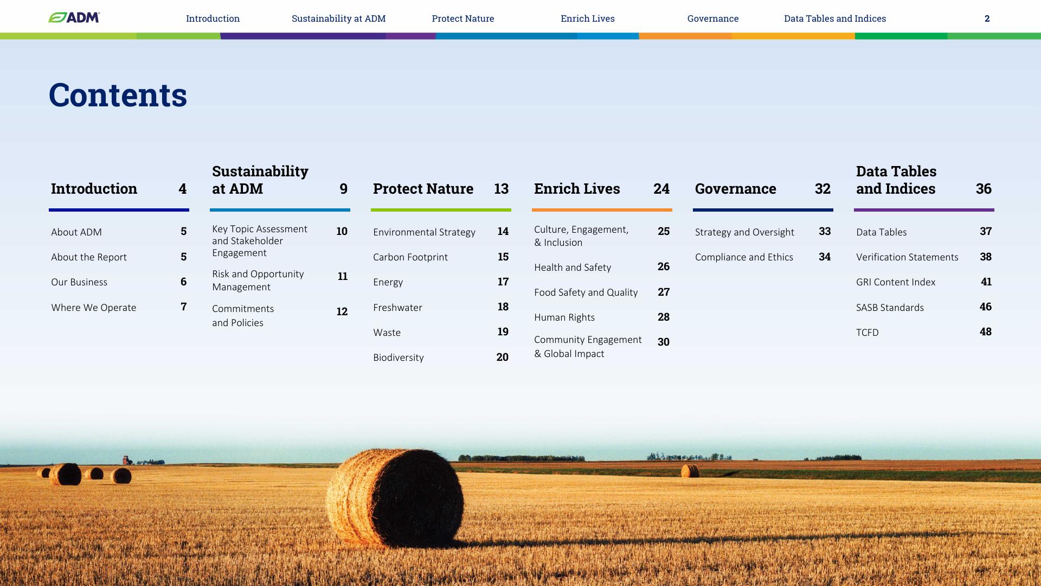This screenshot has height=586, width=1041.
Task: Open Where We Operate contents entry
Action: [x=94, y=308]
